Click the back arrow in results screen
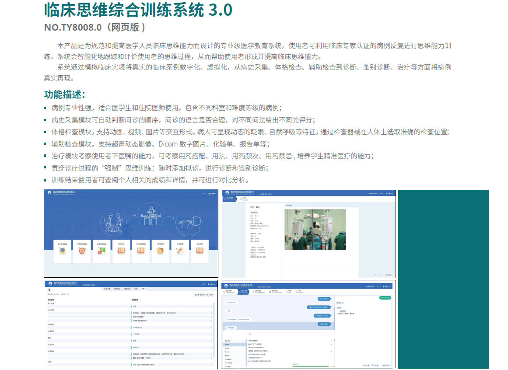Screen dimensions: 508x370 (x=49, y=290)
